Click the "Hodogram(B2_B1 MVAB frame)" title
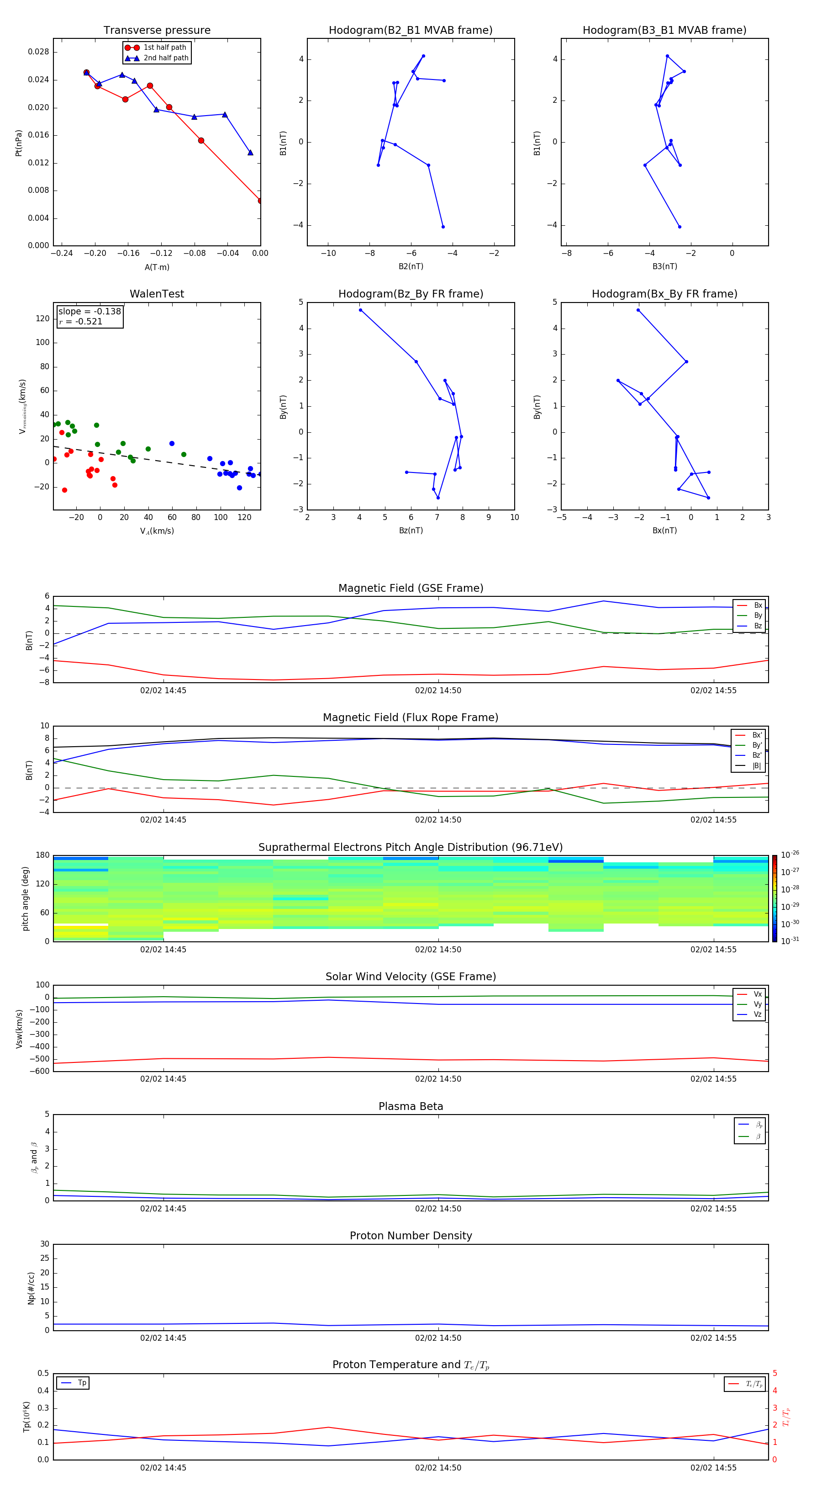This screenshot has width=822, height=1508. coord(411,31)
